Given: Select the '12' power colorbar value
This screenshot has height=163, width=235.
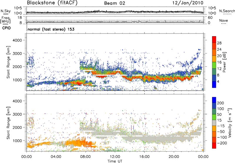Looking at the screenshot, I should 219,69.
